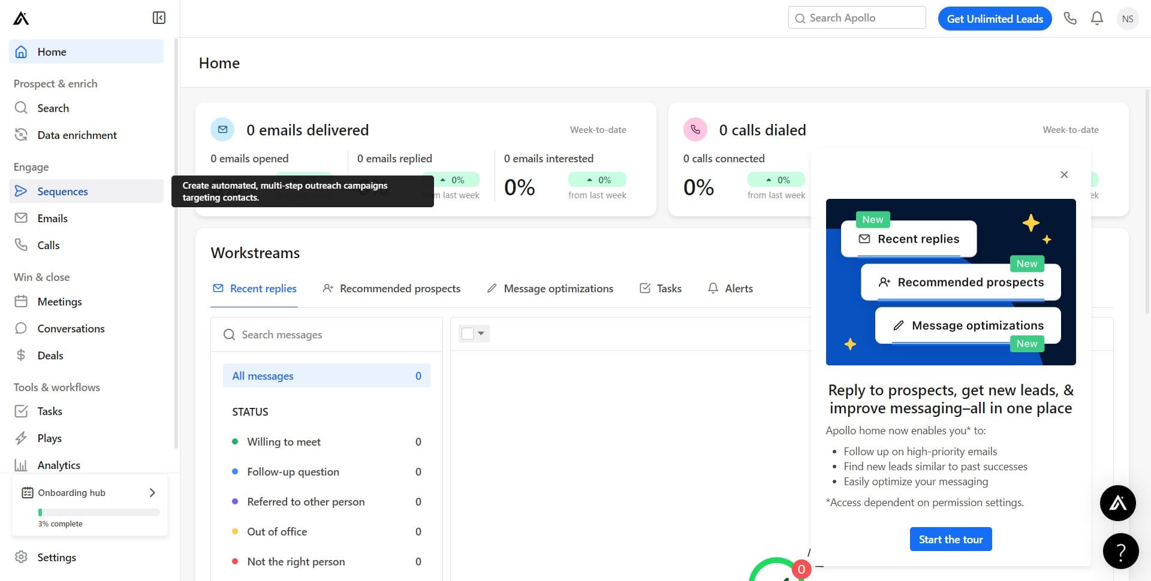Collapse the left sidebar panel icon
Image resolution: width=1151 pixels, height=581 pixels.
[159, 18]
